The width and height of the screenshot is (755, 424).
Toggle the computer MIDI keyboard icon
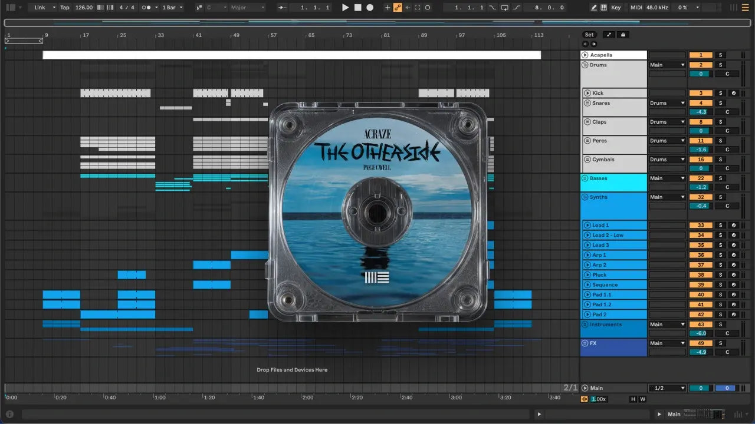pos(603,8)
